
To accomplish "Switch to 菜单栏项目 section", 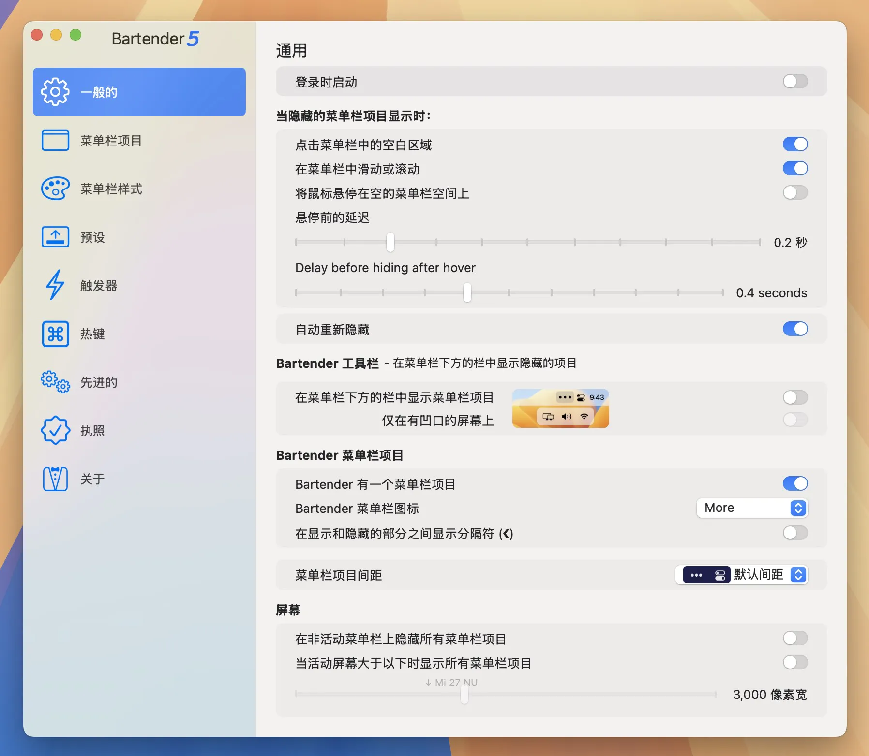I will (139, 140).
